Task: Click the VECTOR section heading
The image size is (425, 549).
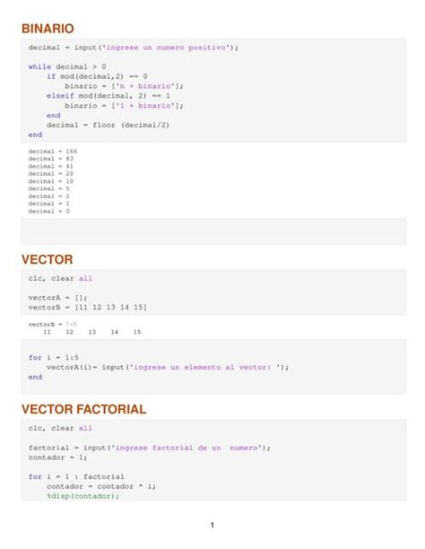Action: pos(48,259)
